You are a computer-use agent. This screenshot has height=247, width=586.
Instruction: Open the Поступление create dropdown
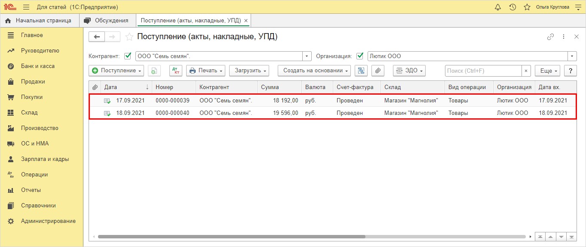click(117, 71)
